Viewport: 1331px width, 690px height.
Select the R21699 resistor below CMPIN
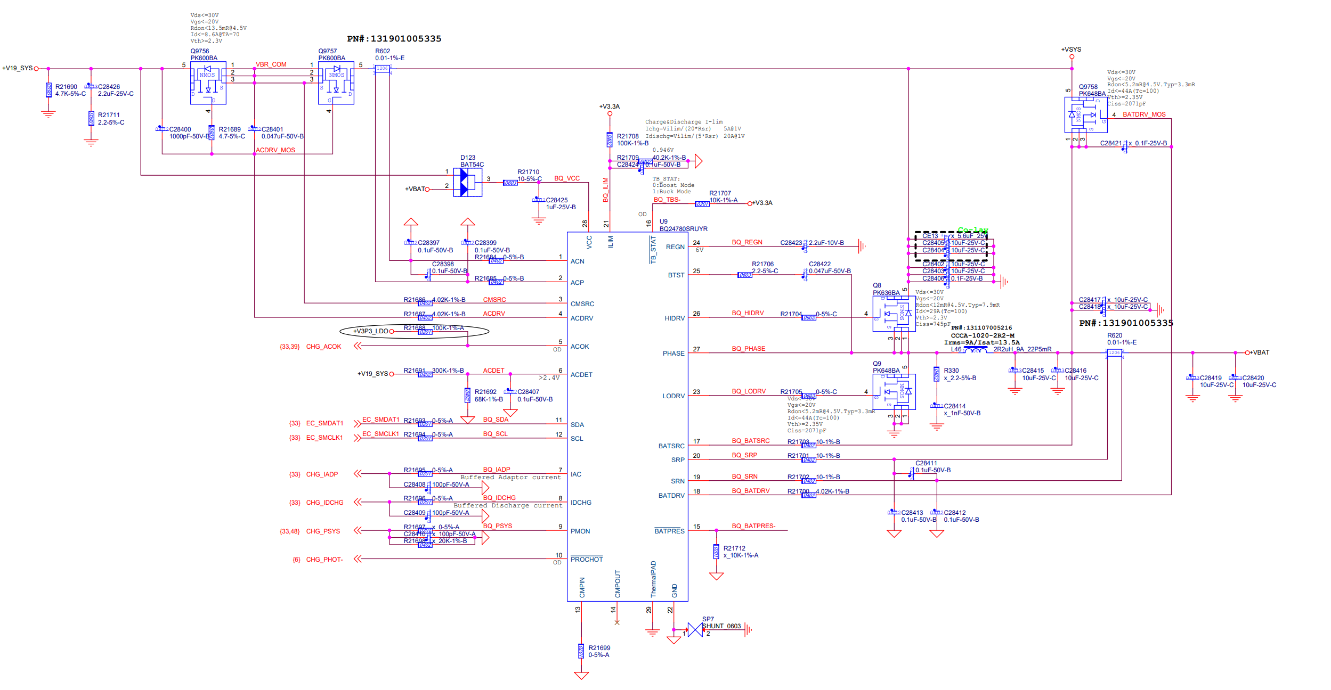coord(581,651)
